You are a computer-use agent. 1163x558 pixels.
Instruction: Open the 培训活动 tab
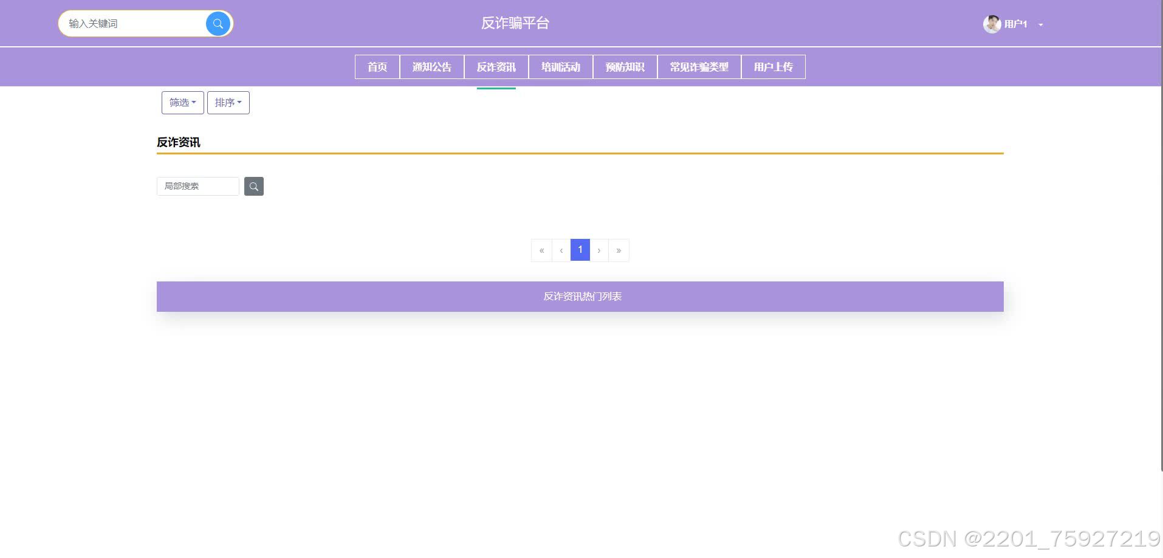point(561,67)
